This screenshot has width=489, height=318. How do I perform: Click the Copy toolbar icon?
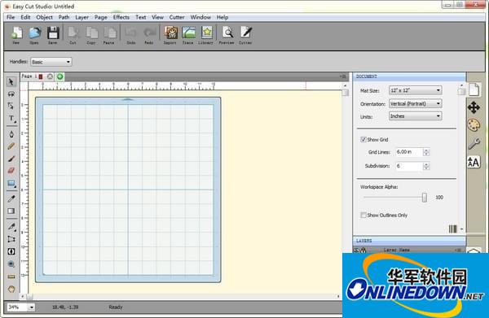[x=91, y=35]
